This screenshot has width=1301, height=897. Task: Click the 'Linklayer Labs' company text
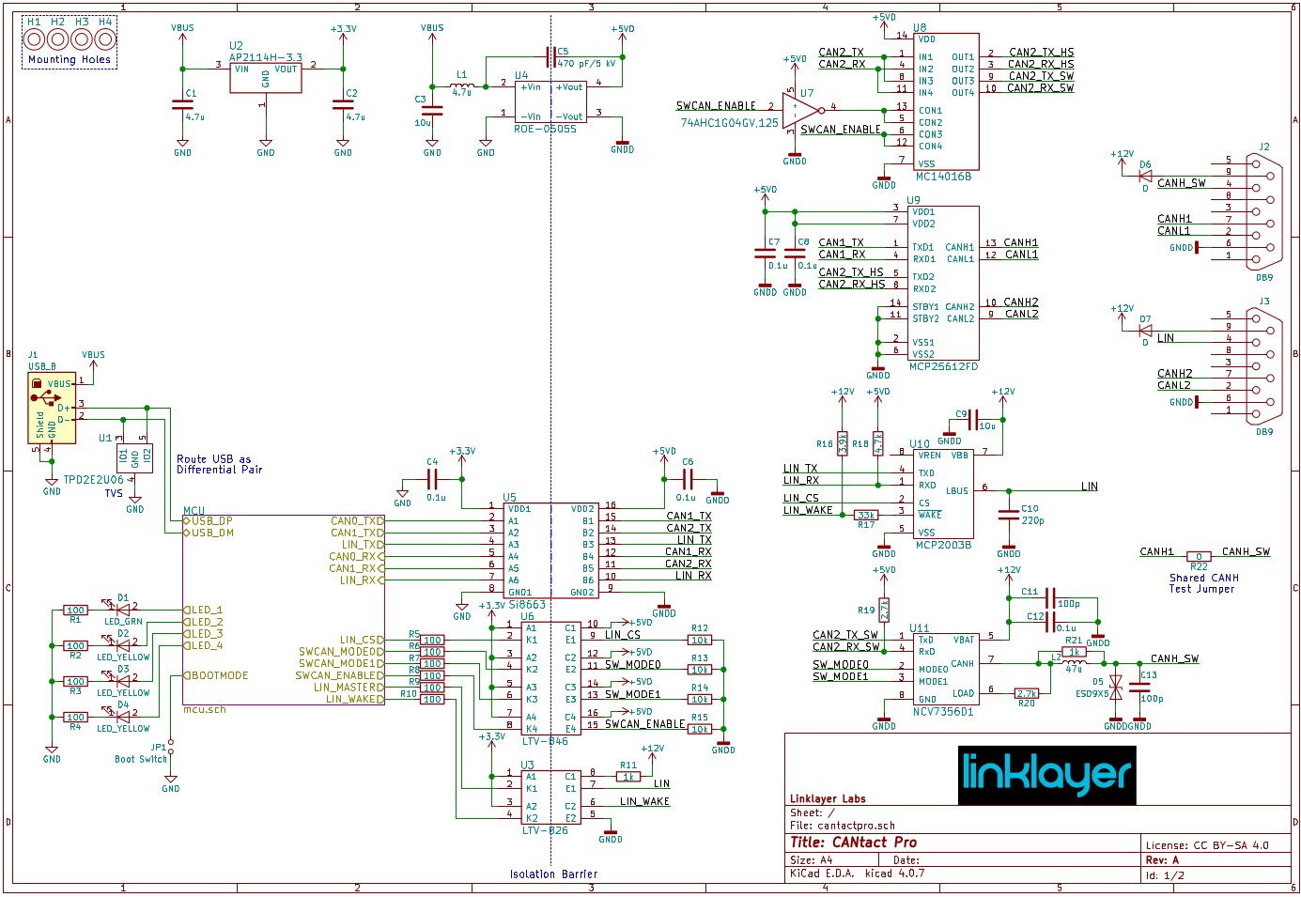coord(828,799)
